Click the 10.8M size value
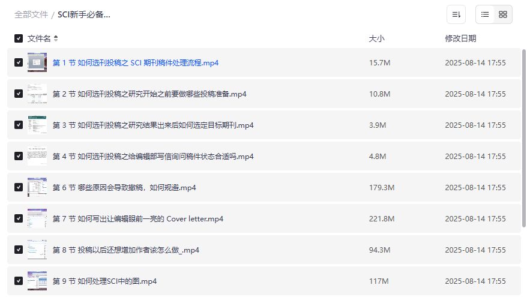 click(379, 94)
